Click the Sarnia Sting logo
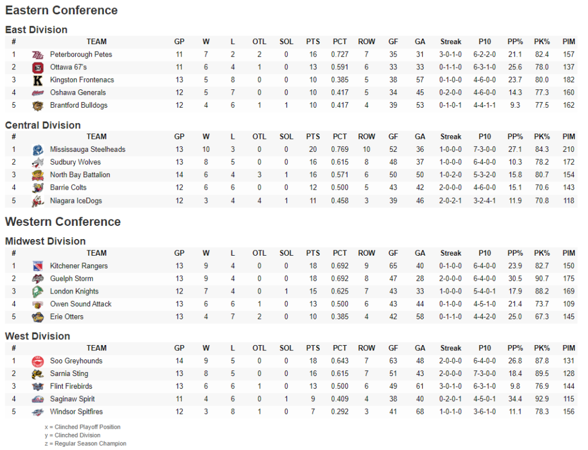Image resolution: width=588 pixels, height=450 pixels. [x=37, y=374]
